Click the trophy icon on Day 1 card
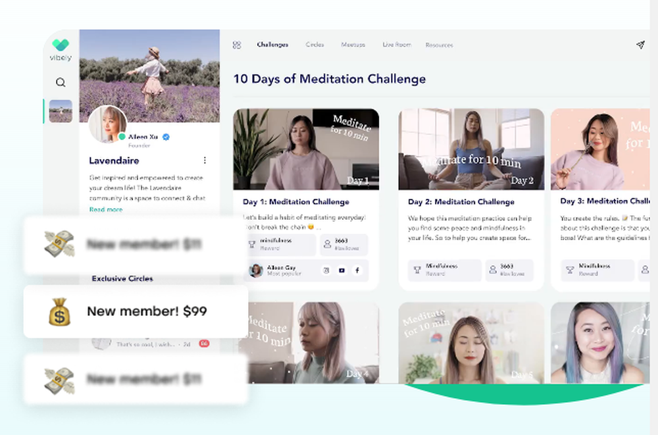This screenshot has width=658, height=435. point(252,244)
